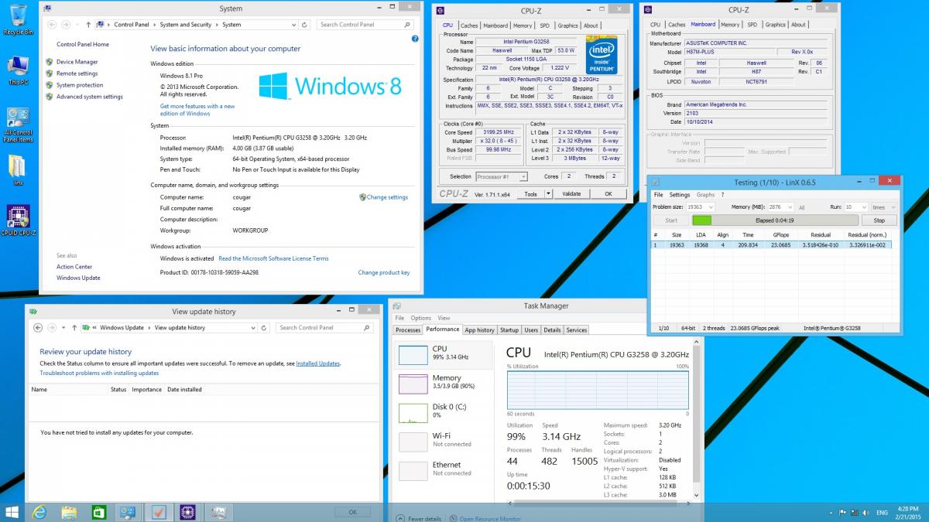Open Processes tab in Task Manager

[408, 330]
